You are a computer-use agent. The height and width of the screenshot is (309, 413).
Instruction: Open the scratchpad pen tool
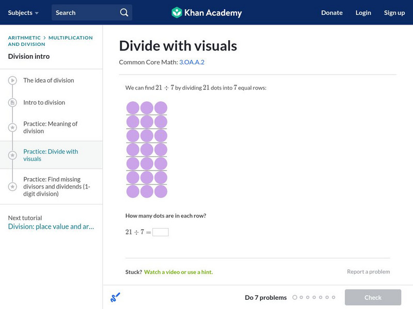115,297
